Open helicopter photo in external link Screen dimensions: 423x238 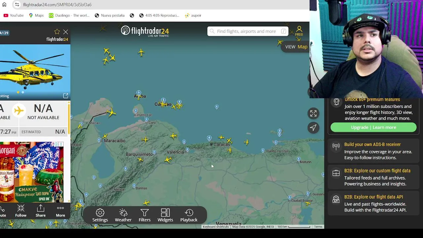point(65,96)
